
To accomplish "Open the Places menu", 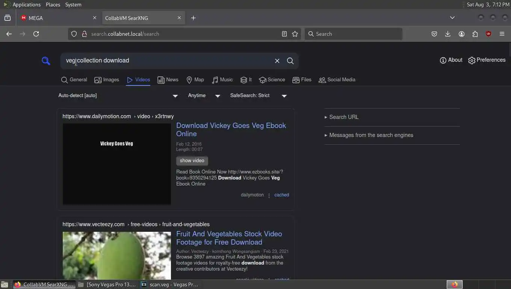I will click(x=53, y=5).
